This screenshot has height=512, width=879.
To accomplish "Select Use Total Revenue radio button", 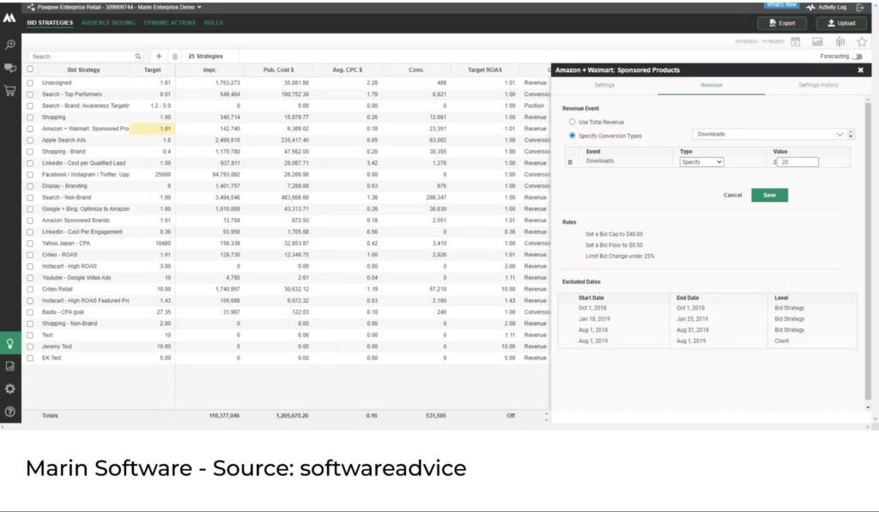I will (x=572, y=122).
